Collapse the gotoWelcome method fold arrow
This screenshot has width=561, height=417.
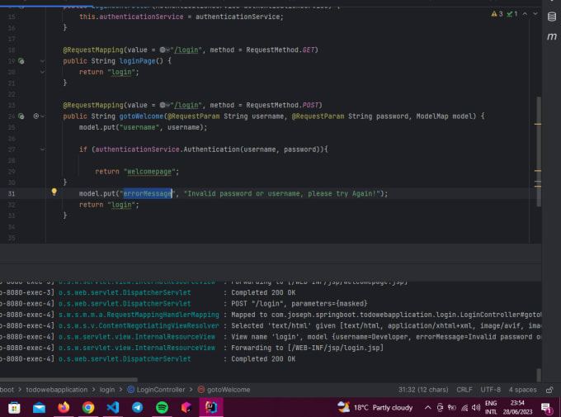pos(43,116)
